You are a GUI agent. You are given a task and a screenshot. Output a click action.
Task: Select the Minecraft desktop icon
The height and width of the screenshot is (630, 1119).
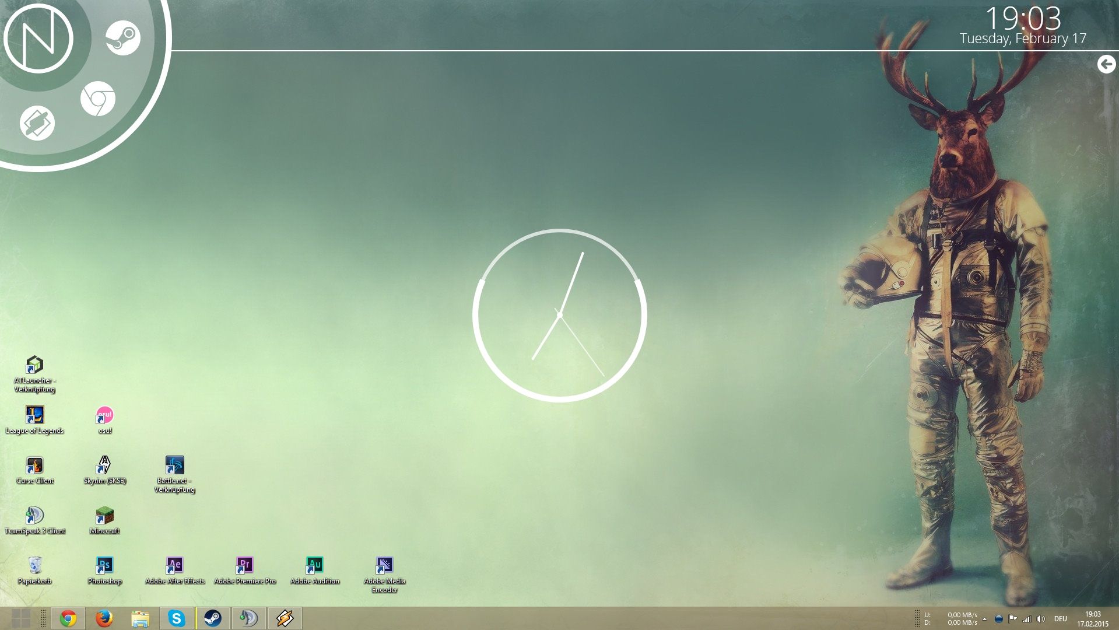click(104, 516)
